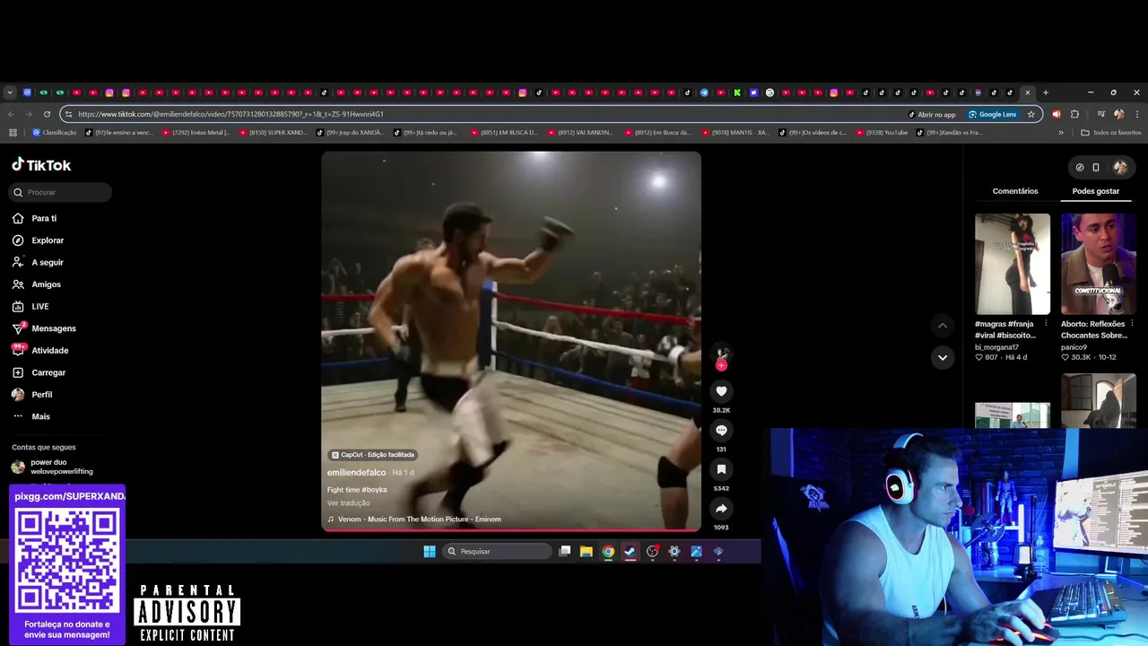Open Chrome apps grid in bookmarks bar
The height and width of the screenshot is (646, 1148).
13,133
